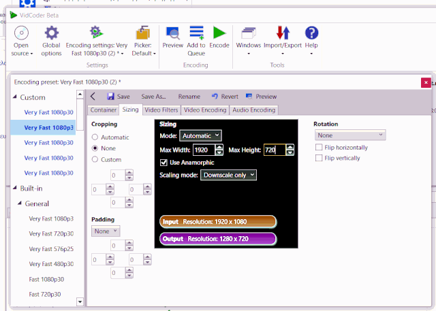Select Automatic cropping option
436x311 pixels.
pos(95,137)
